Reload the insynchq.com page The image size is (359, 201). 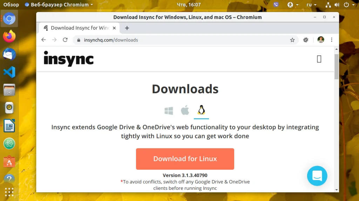coord(65,40)
